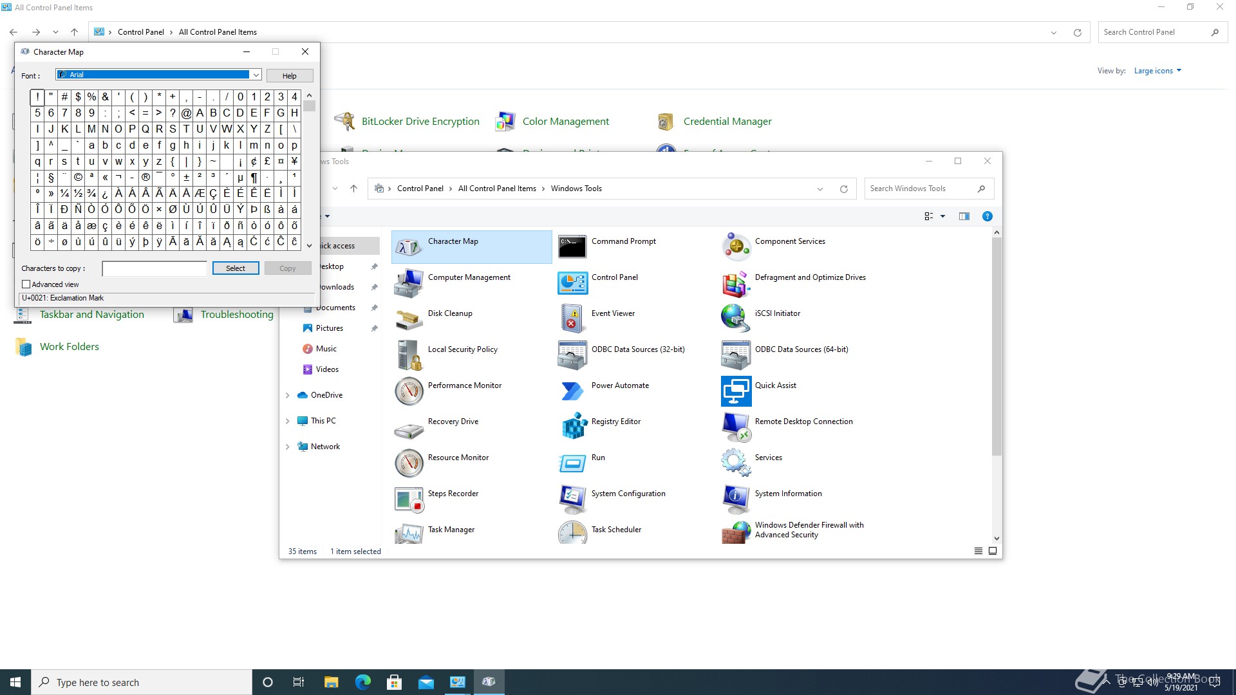Open the Character Map tool icon

pos(409,247)
